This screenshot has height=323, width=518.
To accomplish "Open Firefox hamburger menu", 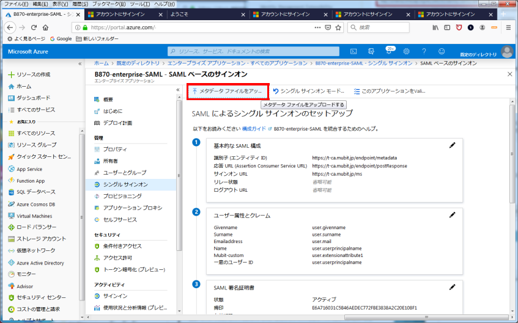I will [x=508, y=27].
